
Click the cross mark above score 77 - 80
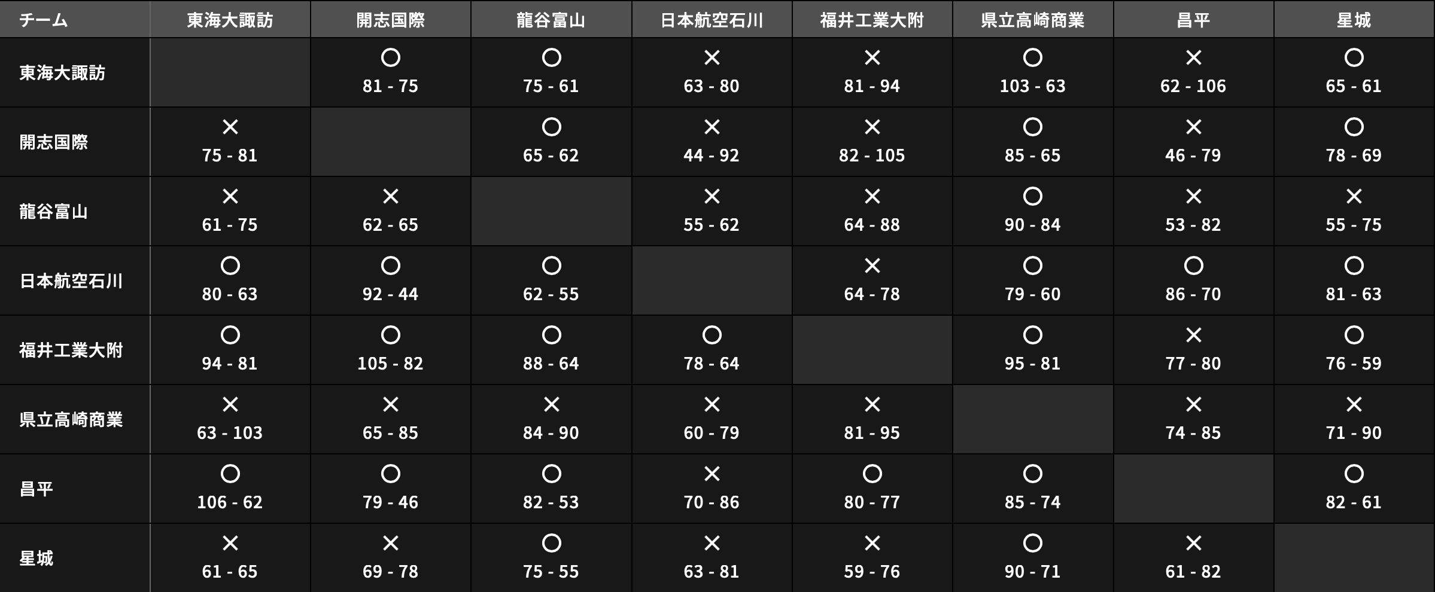1193,335
